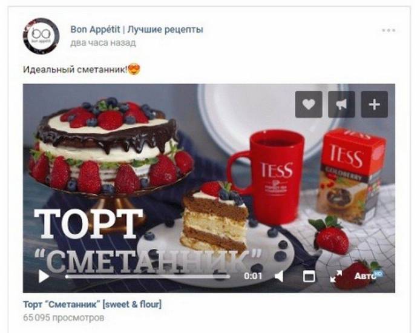Click the large ТОРТ overlay title in the video
Image resolution: width=420 pixels, height=333 pixels.
coord(88,223)
